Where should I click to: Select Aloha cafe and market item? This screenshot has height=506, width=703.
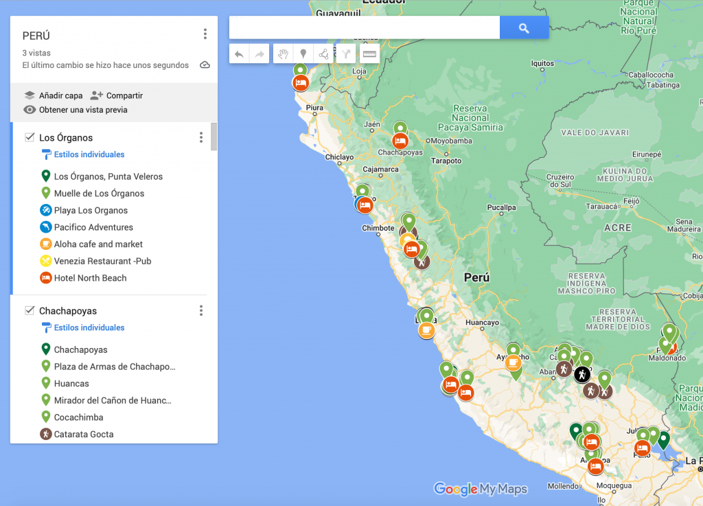[x=98, y=244]
